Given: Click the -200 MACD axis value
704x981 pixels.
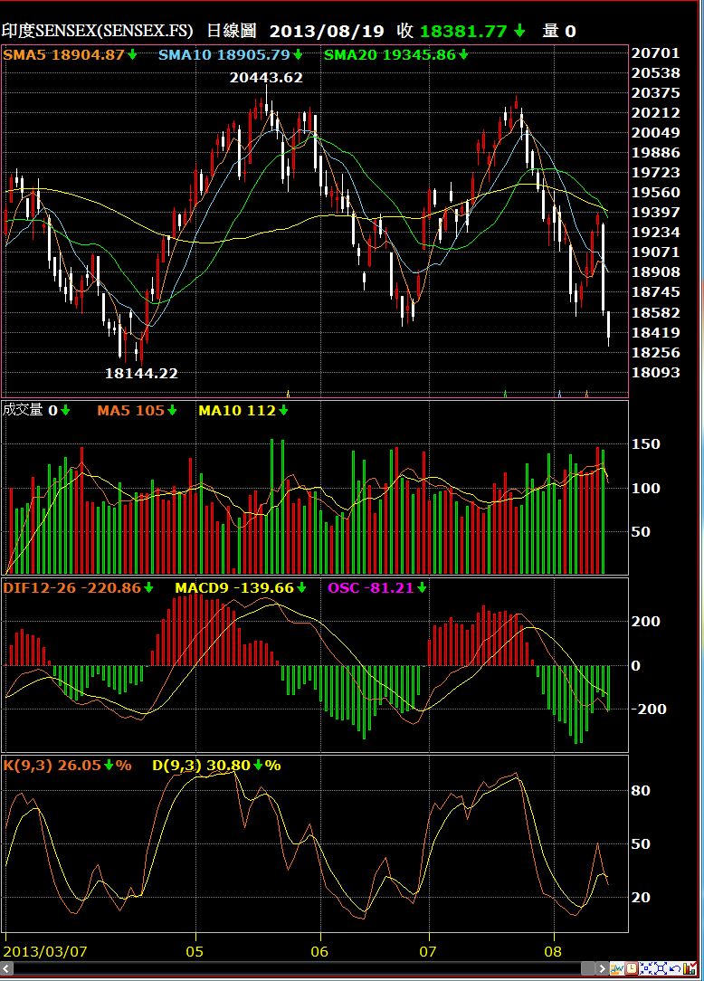Looking at the screenshot, I should point(648,709).
